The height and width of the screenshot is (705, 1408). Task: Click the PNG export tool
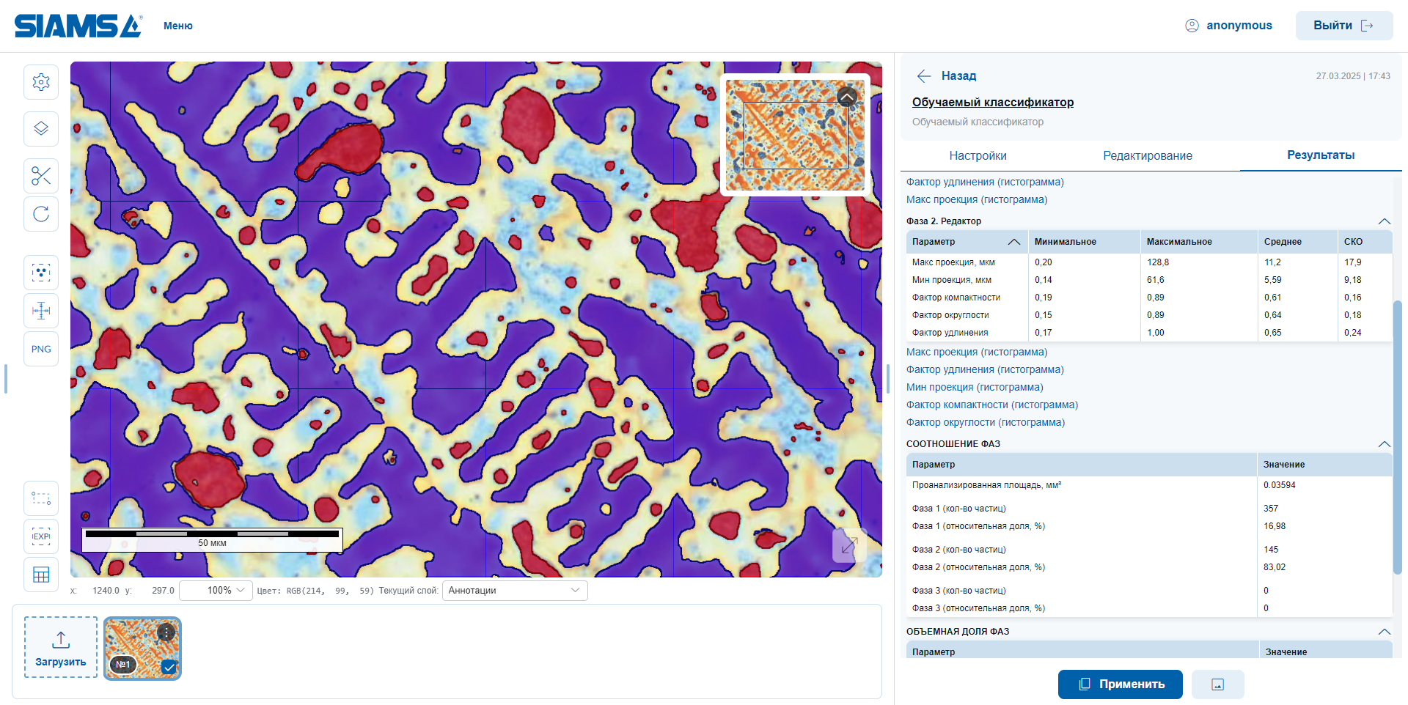[41, 349]
